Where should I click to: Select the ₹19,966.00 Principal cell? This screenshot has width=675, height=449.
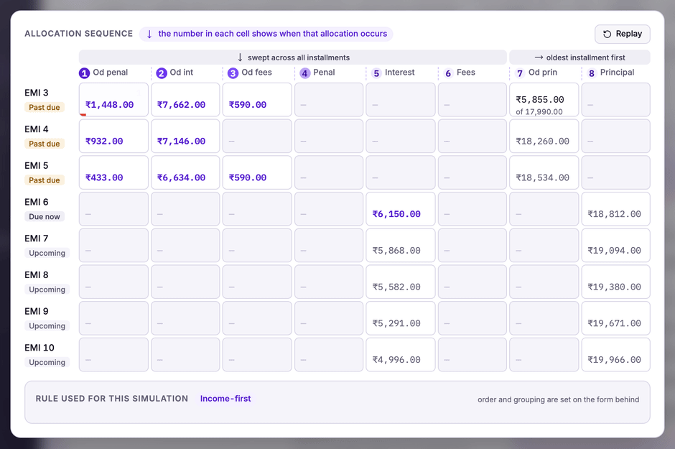[616, 355]
